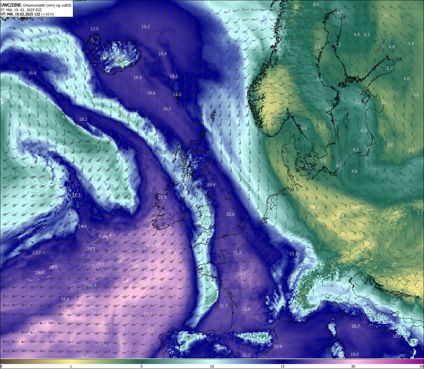Click the 18.8 value on the map
This screenshot has width=424, height=369.
(x=92, y=286)
